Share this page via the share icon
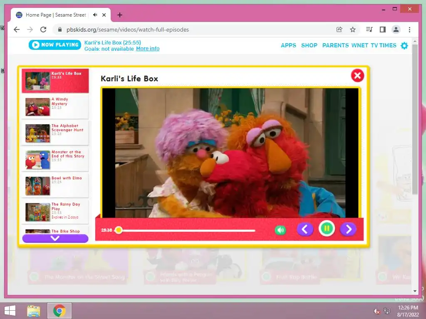Screen dimensions: 426x319 [x=339, y=29]
